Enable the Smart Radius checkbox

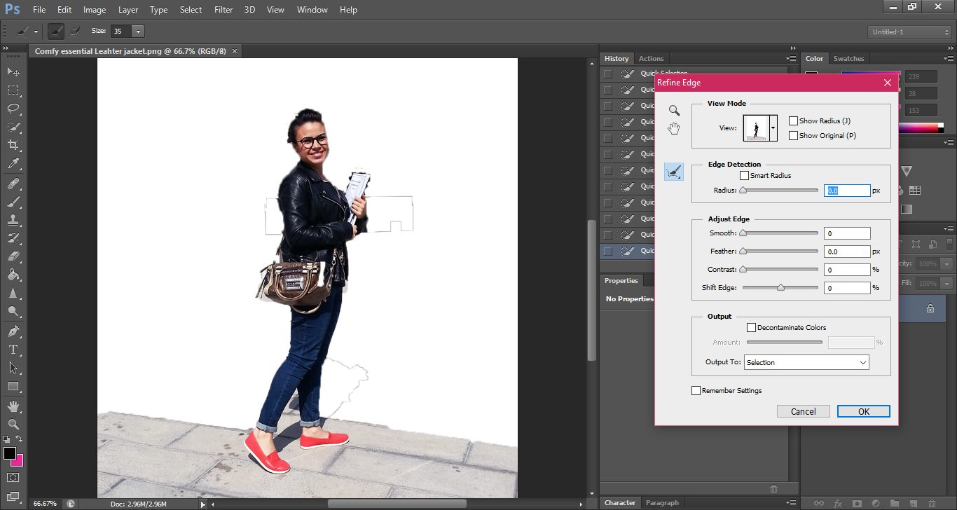pos(744,176)
